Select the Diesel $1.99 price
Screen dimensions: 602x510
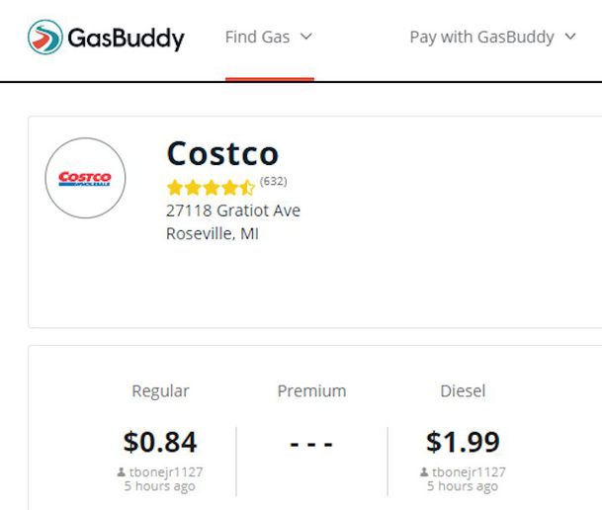click(x=463, y=442)
